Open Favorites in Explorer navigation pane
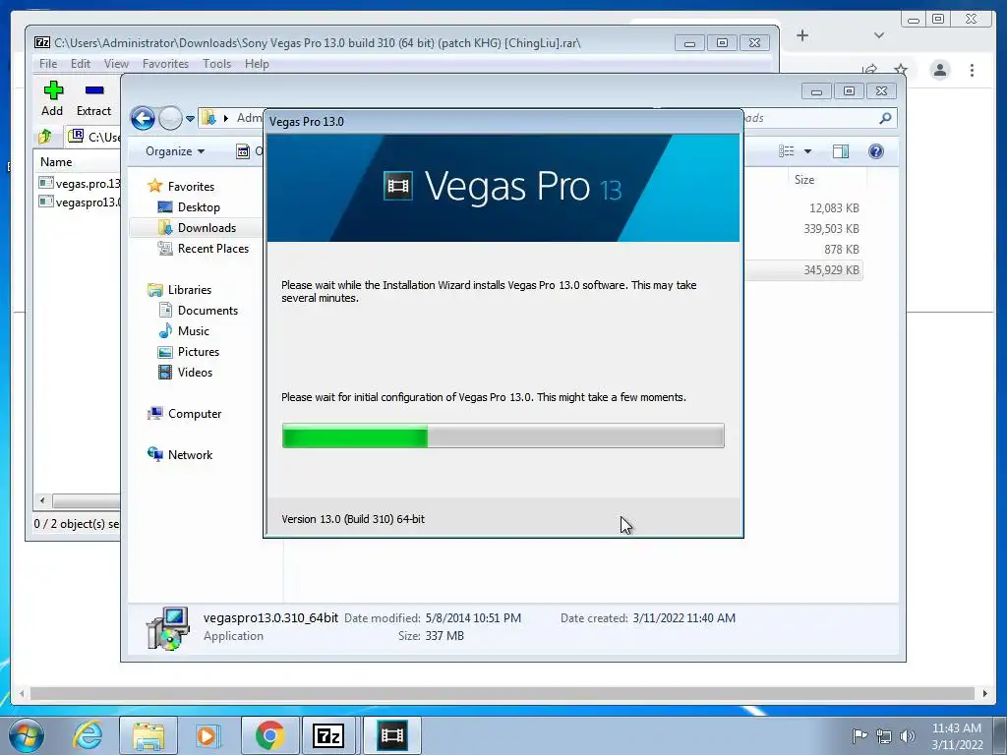This screenshot has height=755, width=1007. pyautogui.click(x=191, y=186)
